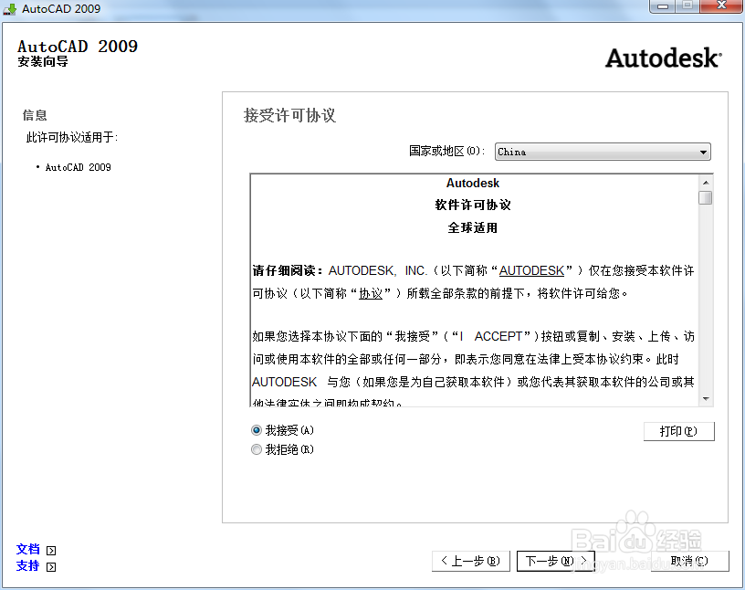Click the 接受许可协议 heading
The image size is (745, 590).
[x=289, y=115]
